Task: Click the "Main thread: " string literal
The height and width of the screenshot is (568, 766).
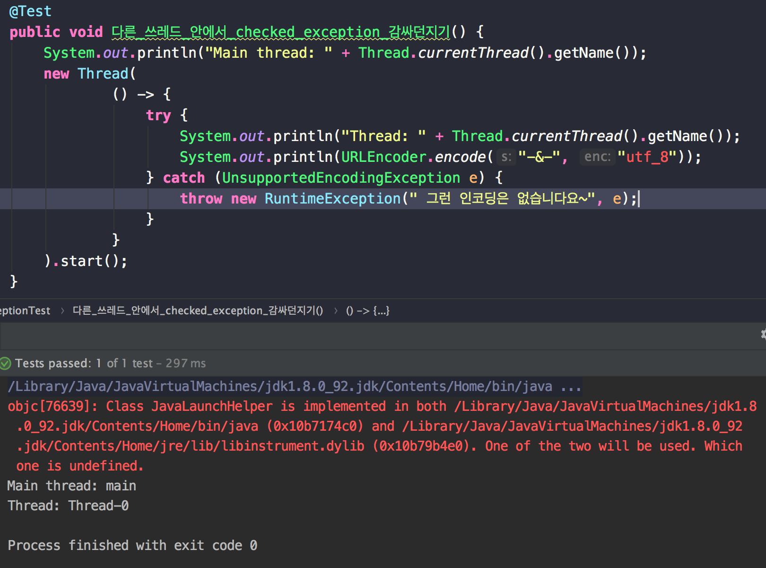Action: (269, 53)
